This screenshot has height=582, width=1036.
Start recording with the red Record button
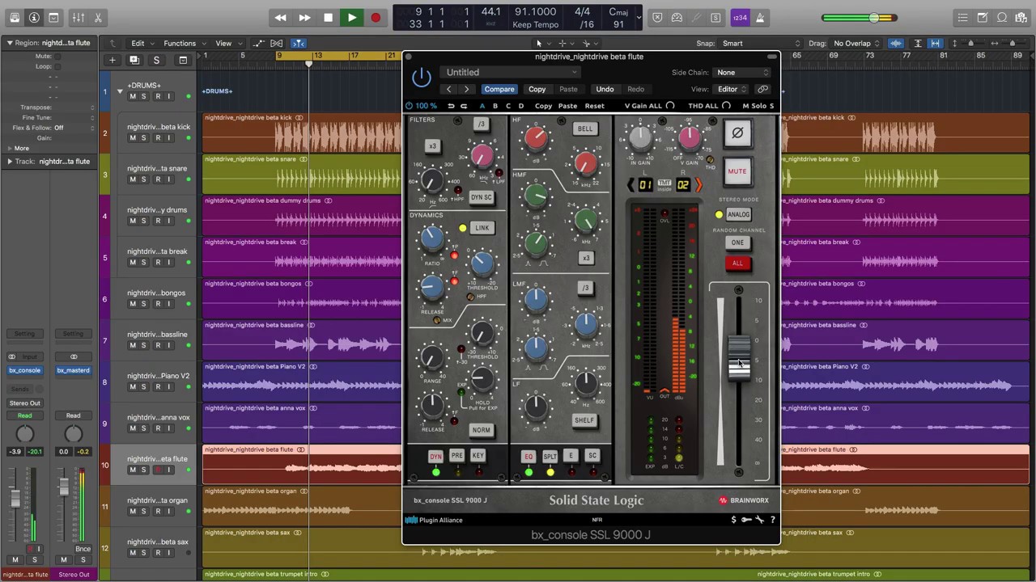click(376, 18)
